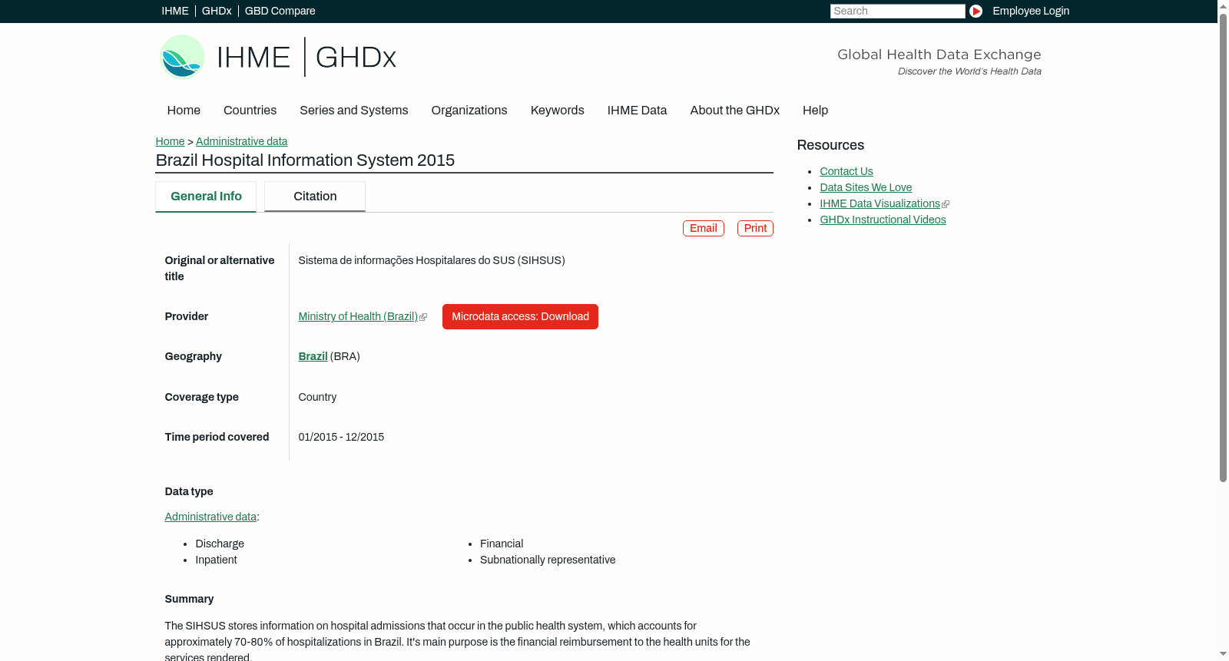Open Ministry of Health (Brazil) link
Image resolution: width=1229 pixels, height=661 pixels.
(x=358, y=316)
